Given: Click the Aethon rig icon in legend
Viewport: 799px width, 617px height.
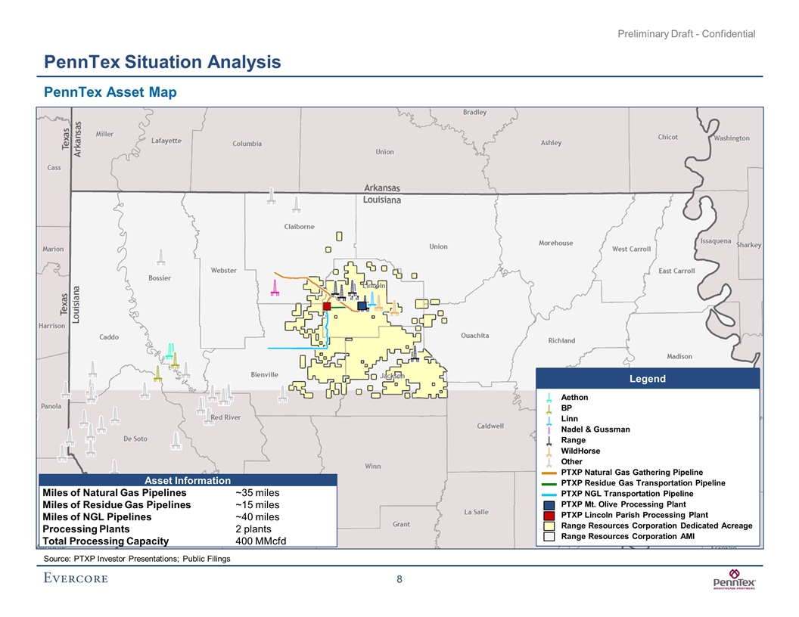Looking at the screenshot, I should (549, 398).
